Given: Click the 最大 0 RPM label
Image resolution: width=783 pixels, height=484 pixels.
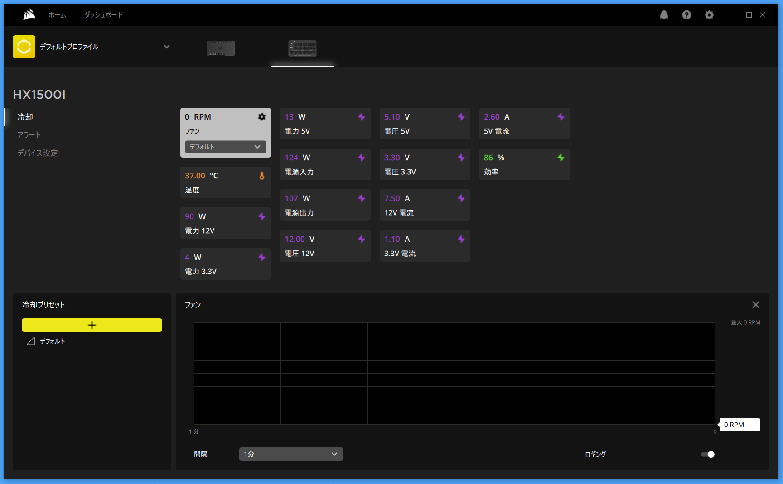Looking at the screenshot, I should pos(745,322).
